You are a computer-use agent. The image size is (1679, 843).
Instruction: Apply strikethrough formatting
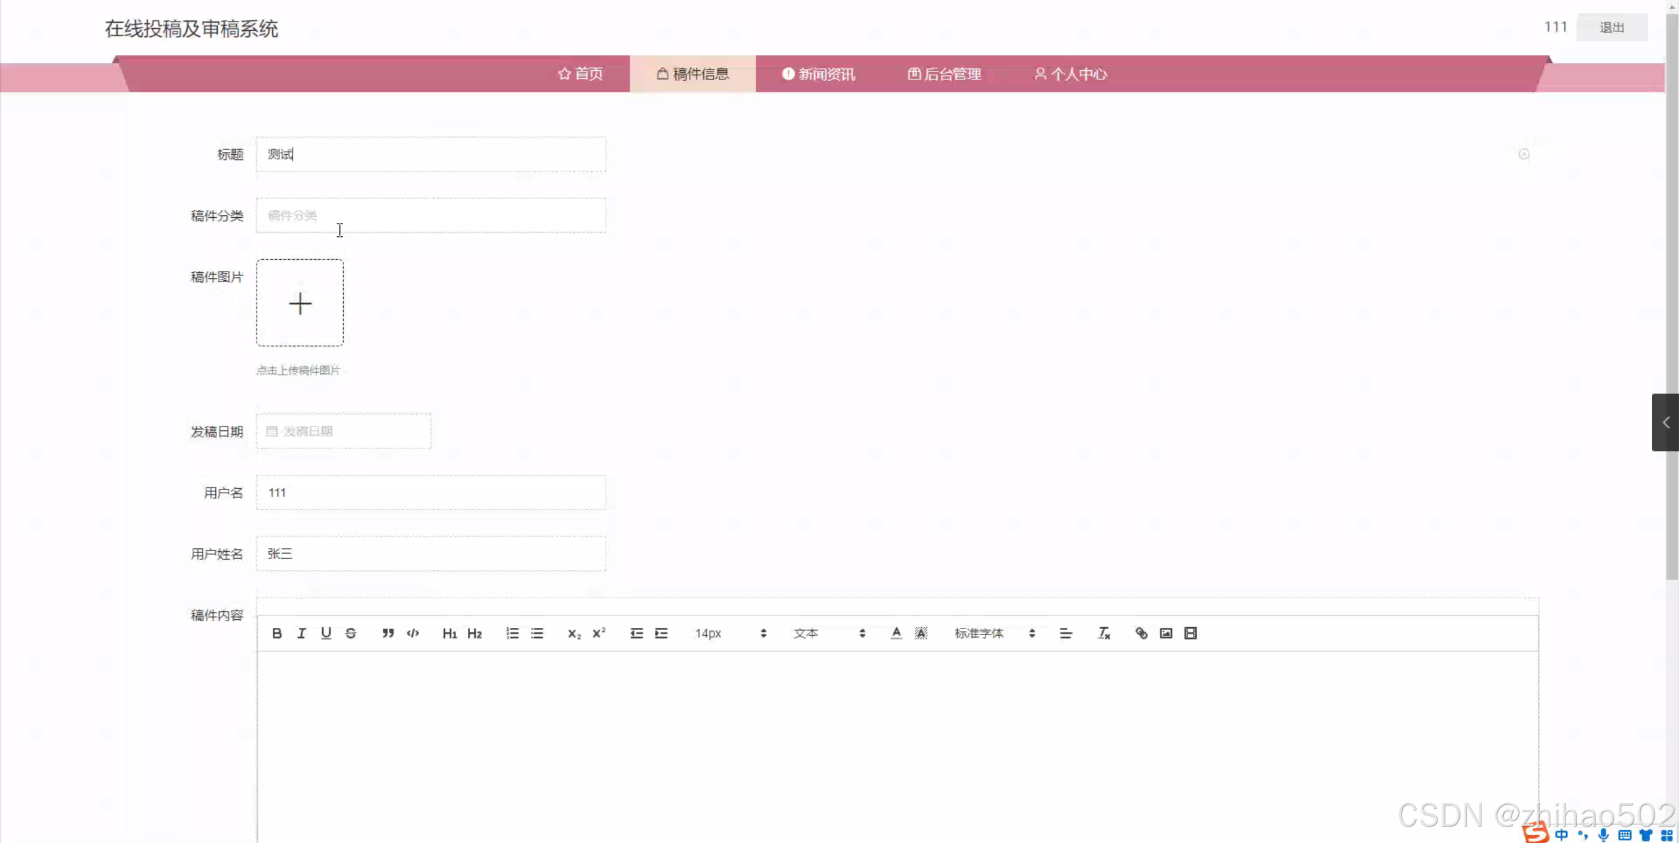pos(351,633)
